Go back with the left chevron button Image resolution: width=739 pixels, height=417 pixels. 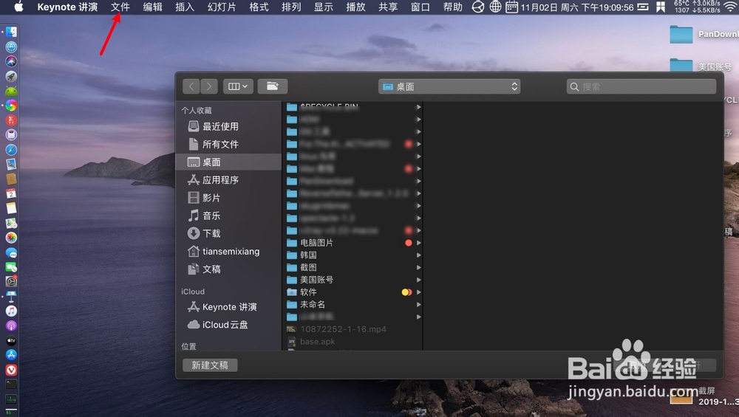[191, 86]
